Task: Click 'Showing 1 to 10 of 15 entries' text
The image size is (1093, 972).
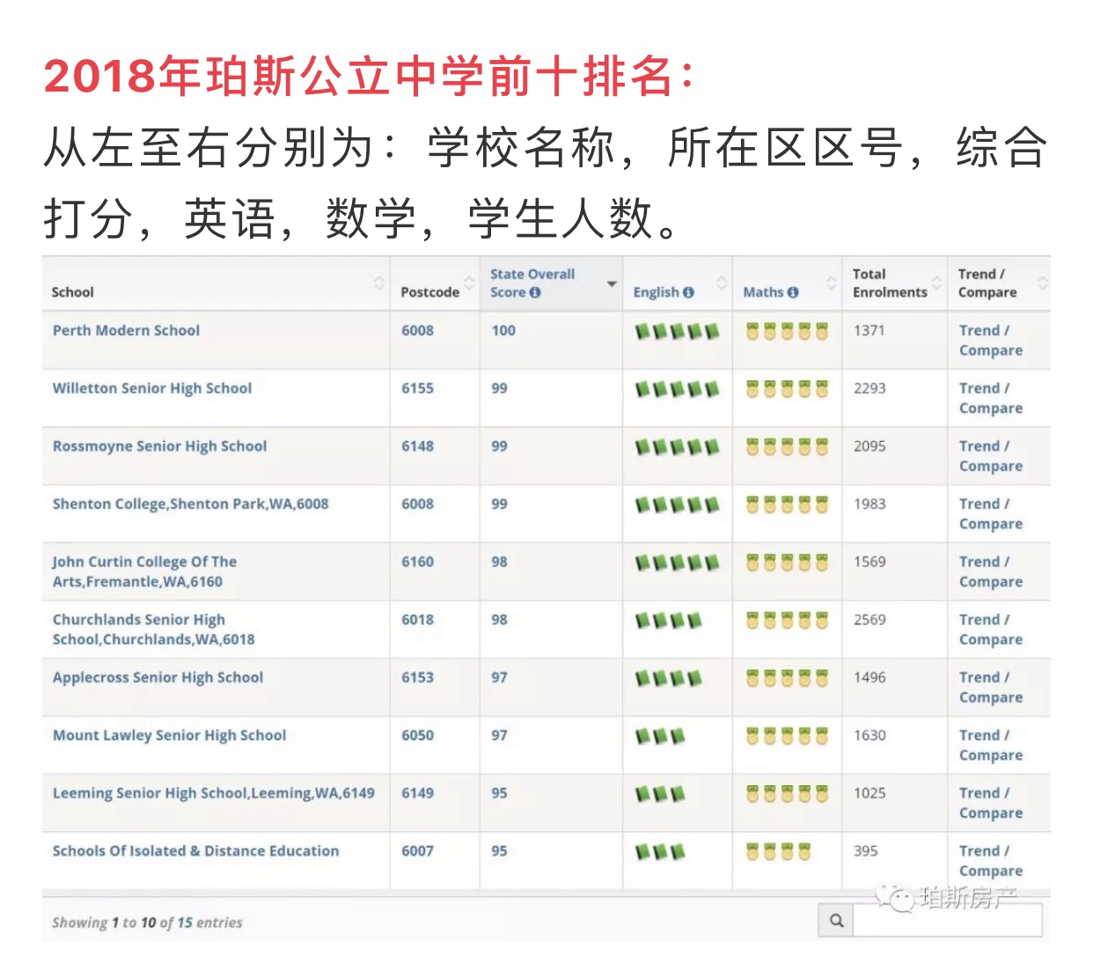Action: click(147, 923)
